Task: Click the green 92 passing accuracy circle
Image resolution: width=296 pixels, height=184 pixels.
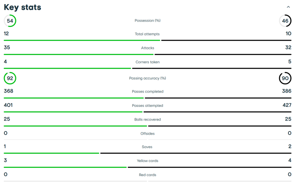Action: pos(10,78)
